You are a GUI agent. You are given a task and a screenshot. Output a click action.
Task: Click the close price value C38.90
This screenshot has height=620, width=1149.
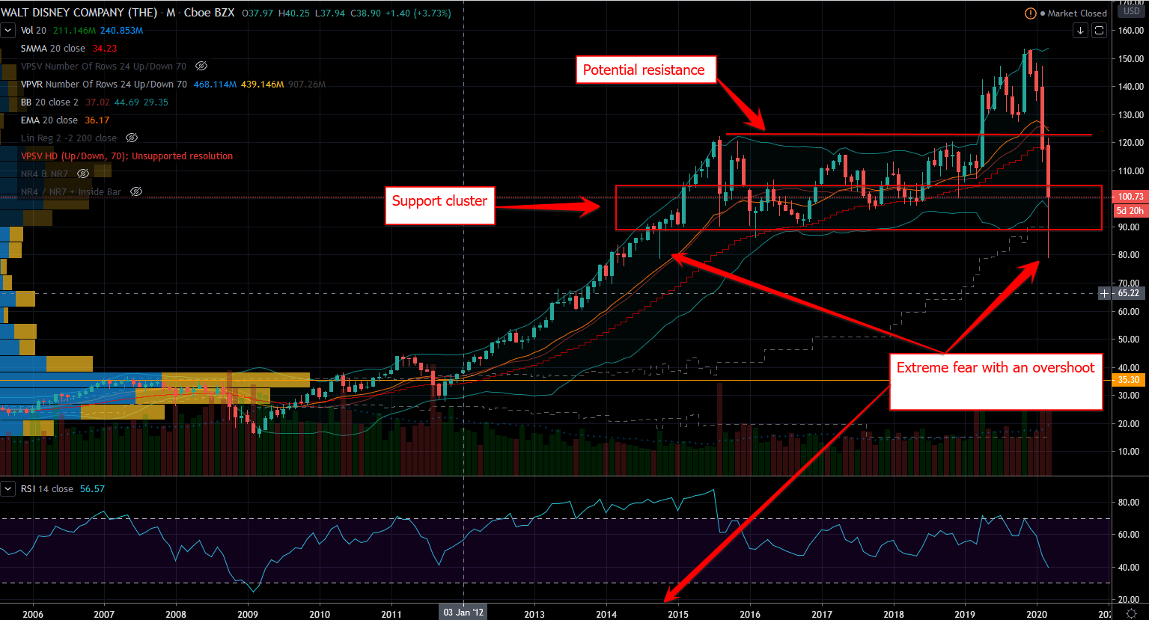[365, 13]
